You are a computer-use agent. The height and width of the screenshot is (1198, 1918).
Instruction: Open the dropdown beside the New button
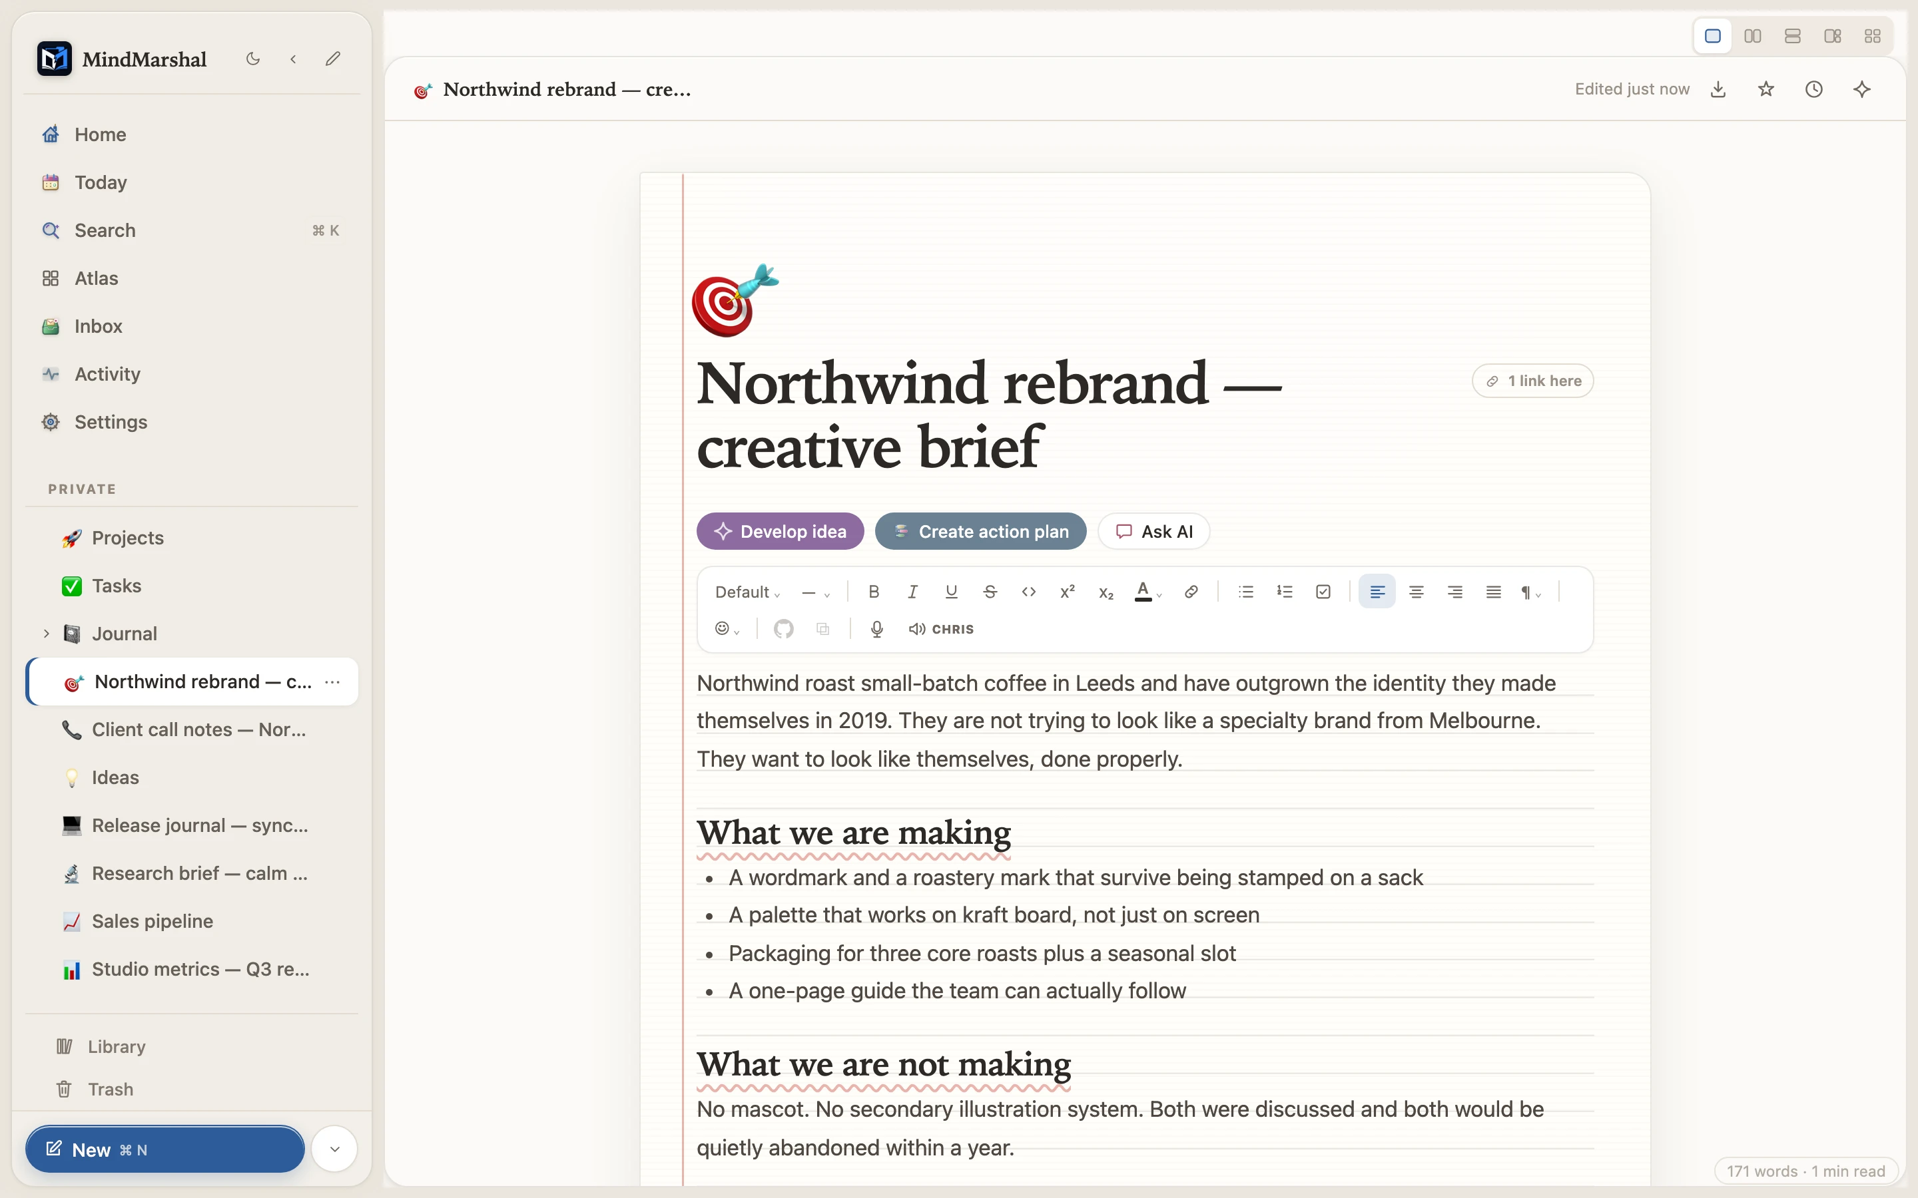(x=334, y=1149)
